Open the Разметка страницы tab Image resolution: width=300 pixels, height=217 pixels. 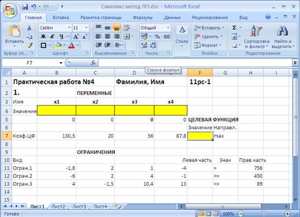[101, 17]
